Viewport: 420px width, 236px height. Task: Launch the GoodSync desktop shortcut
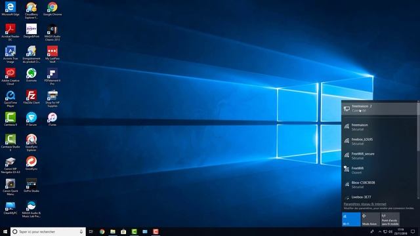pos(31,163)
